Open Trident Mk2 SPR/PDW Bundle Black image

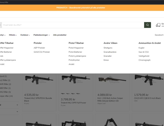(x=39, y=80)
